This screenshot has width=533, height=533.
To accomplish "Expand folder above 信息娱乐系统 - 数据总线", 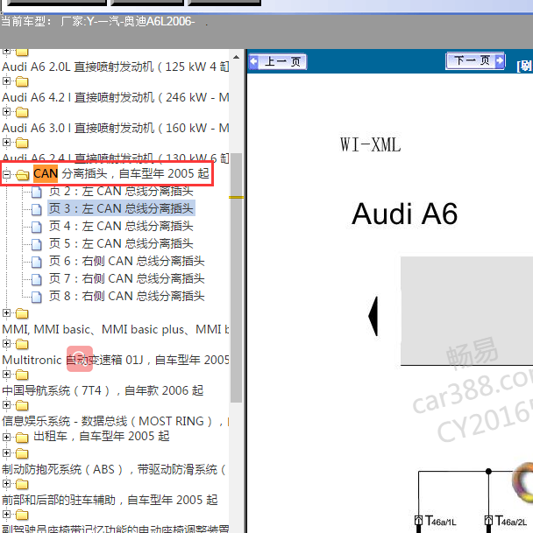I will [6, 405].
